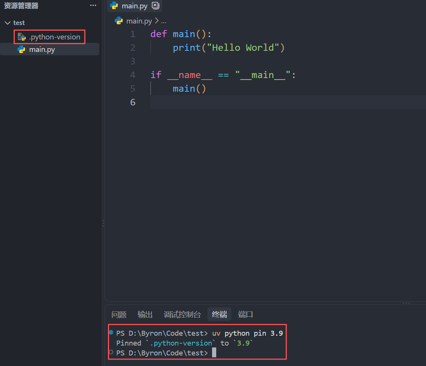Screen dimensions: 426x366
Task: Collapse the test folder chevron
Action: pyautogui.click(x=8, y=23)
